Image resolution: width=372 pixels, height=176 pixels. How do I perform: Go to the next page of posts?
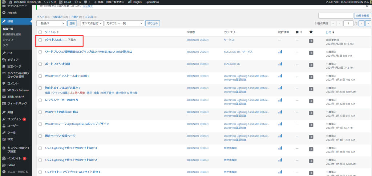coord(361,23)
